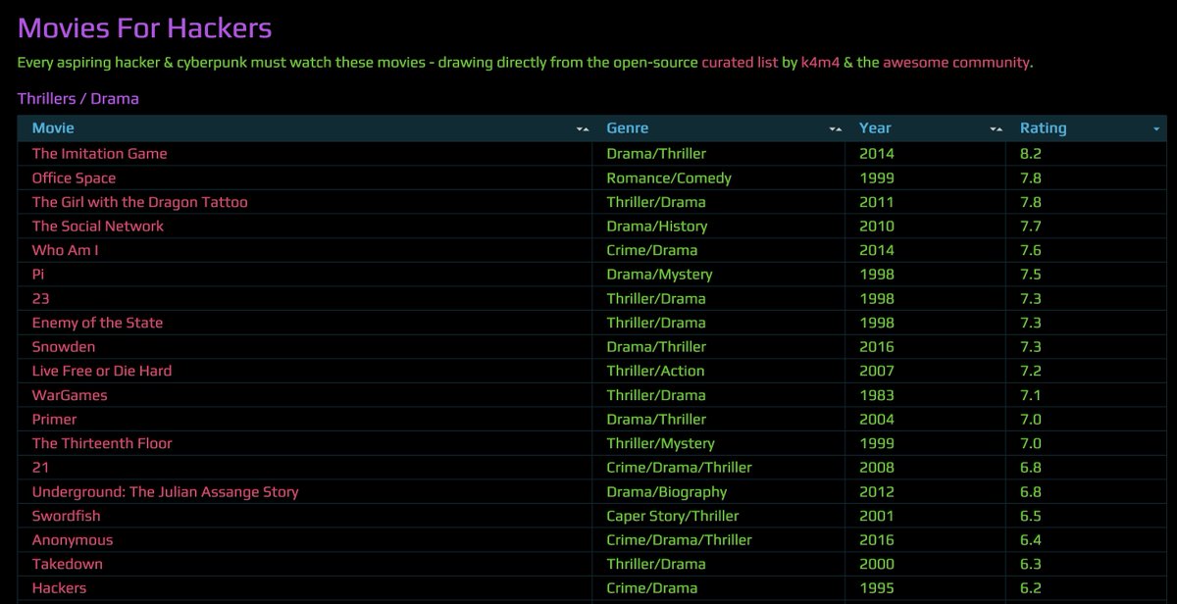This screenshot has width=1177, height=604.
Task: Click the Year column header label
Action: pyautogui.click(x=875, y=128)
